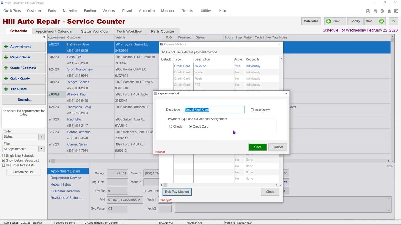Click the Description field with Norcal Fleet Card
Image resolution: width=401 pixels, height=225 pixels.
point(214,110)
